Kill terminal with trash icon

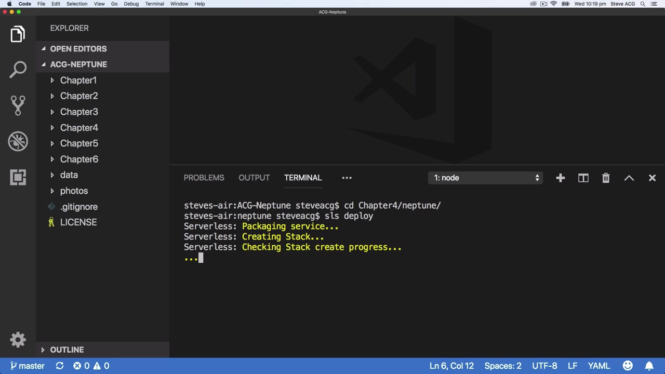click(x=606, y=178)
